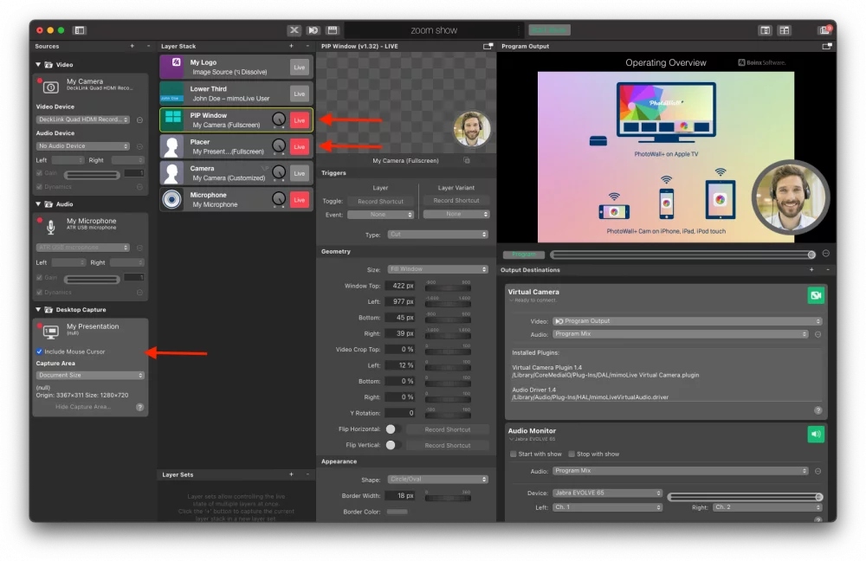Viewport: 866px width, 561px height.
Task: Open the help icon in the Virtual Camera panel
Action: coord(818,410)
